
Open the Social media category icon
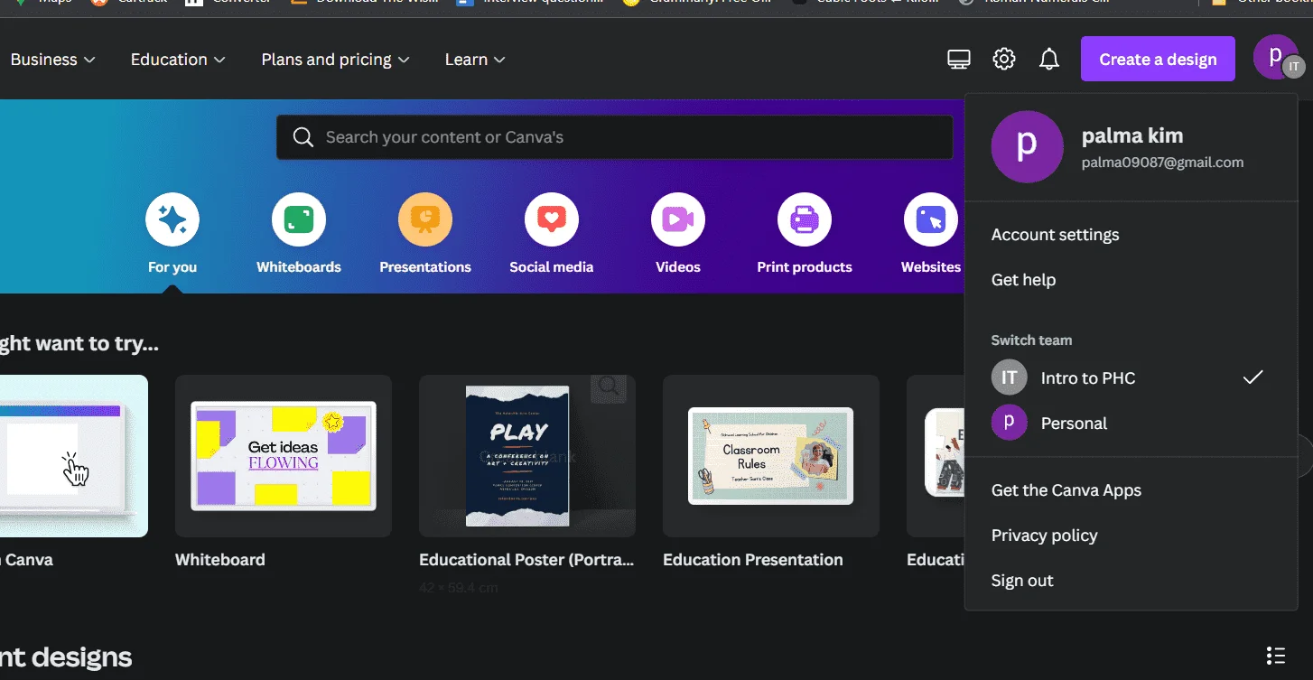point(552,219)
